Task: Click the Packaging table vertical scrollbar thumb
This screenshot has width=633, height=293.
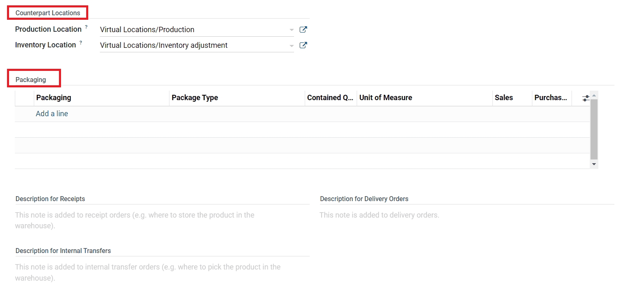Action: click(x=594, y=129)
